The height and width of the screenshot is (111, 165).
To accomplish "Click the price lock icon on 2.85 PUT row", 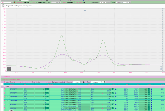I will [116, 97].
